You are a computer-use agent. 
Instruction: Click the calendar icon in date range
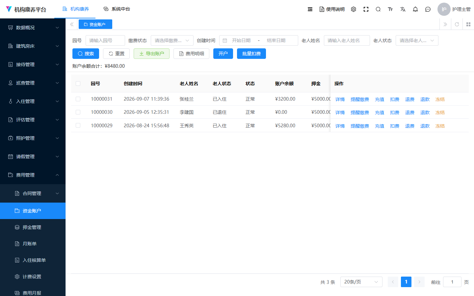[x=225, y=40]
